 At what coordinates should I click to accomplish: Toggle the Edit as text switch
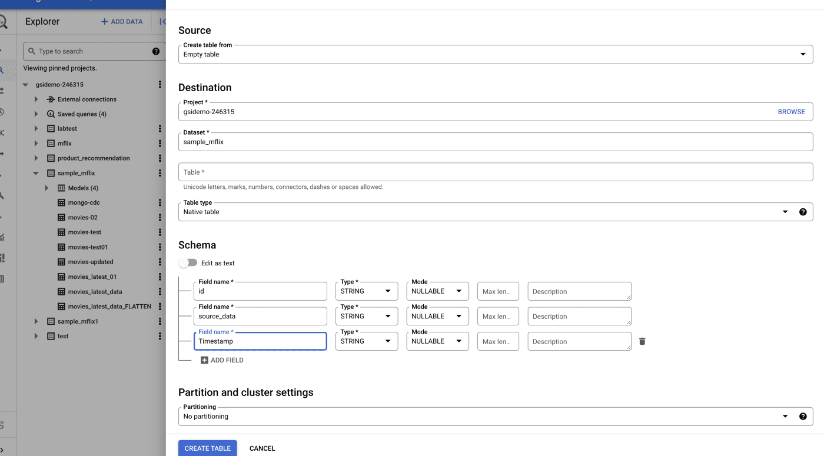pyautogui.click(x=188, y=263)
